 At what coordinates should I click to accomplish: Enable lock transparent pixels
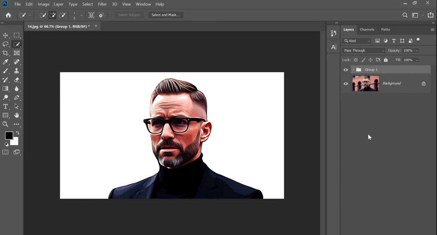pyautogui.click(x=356, y=60)
